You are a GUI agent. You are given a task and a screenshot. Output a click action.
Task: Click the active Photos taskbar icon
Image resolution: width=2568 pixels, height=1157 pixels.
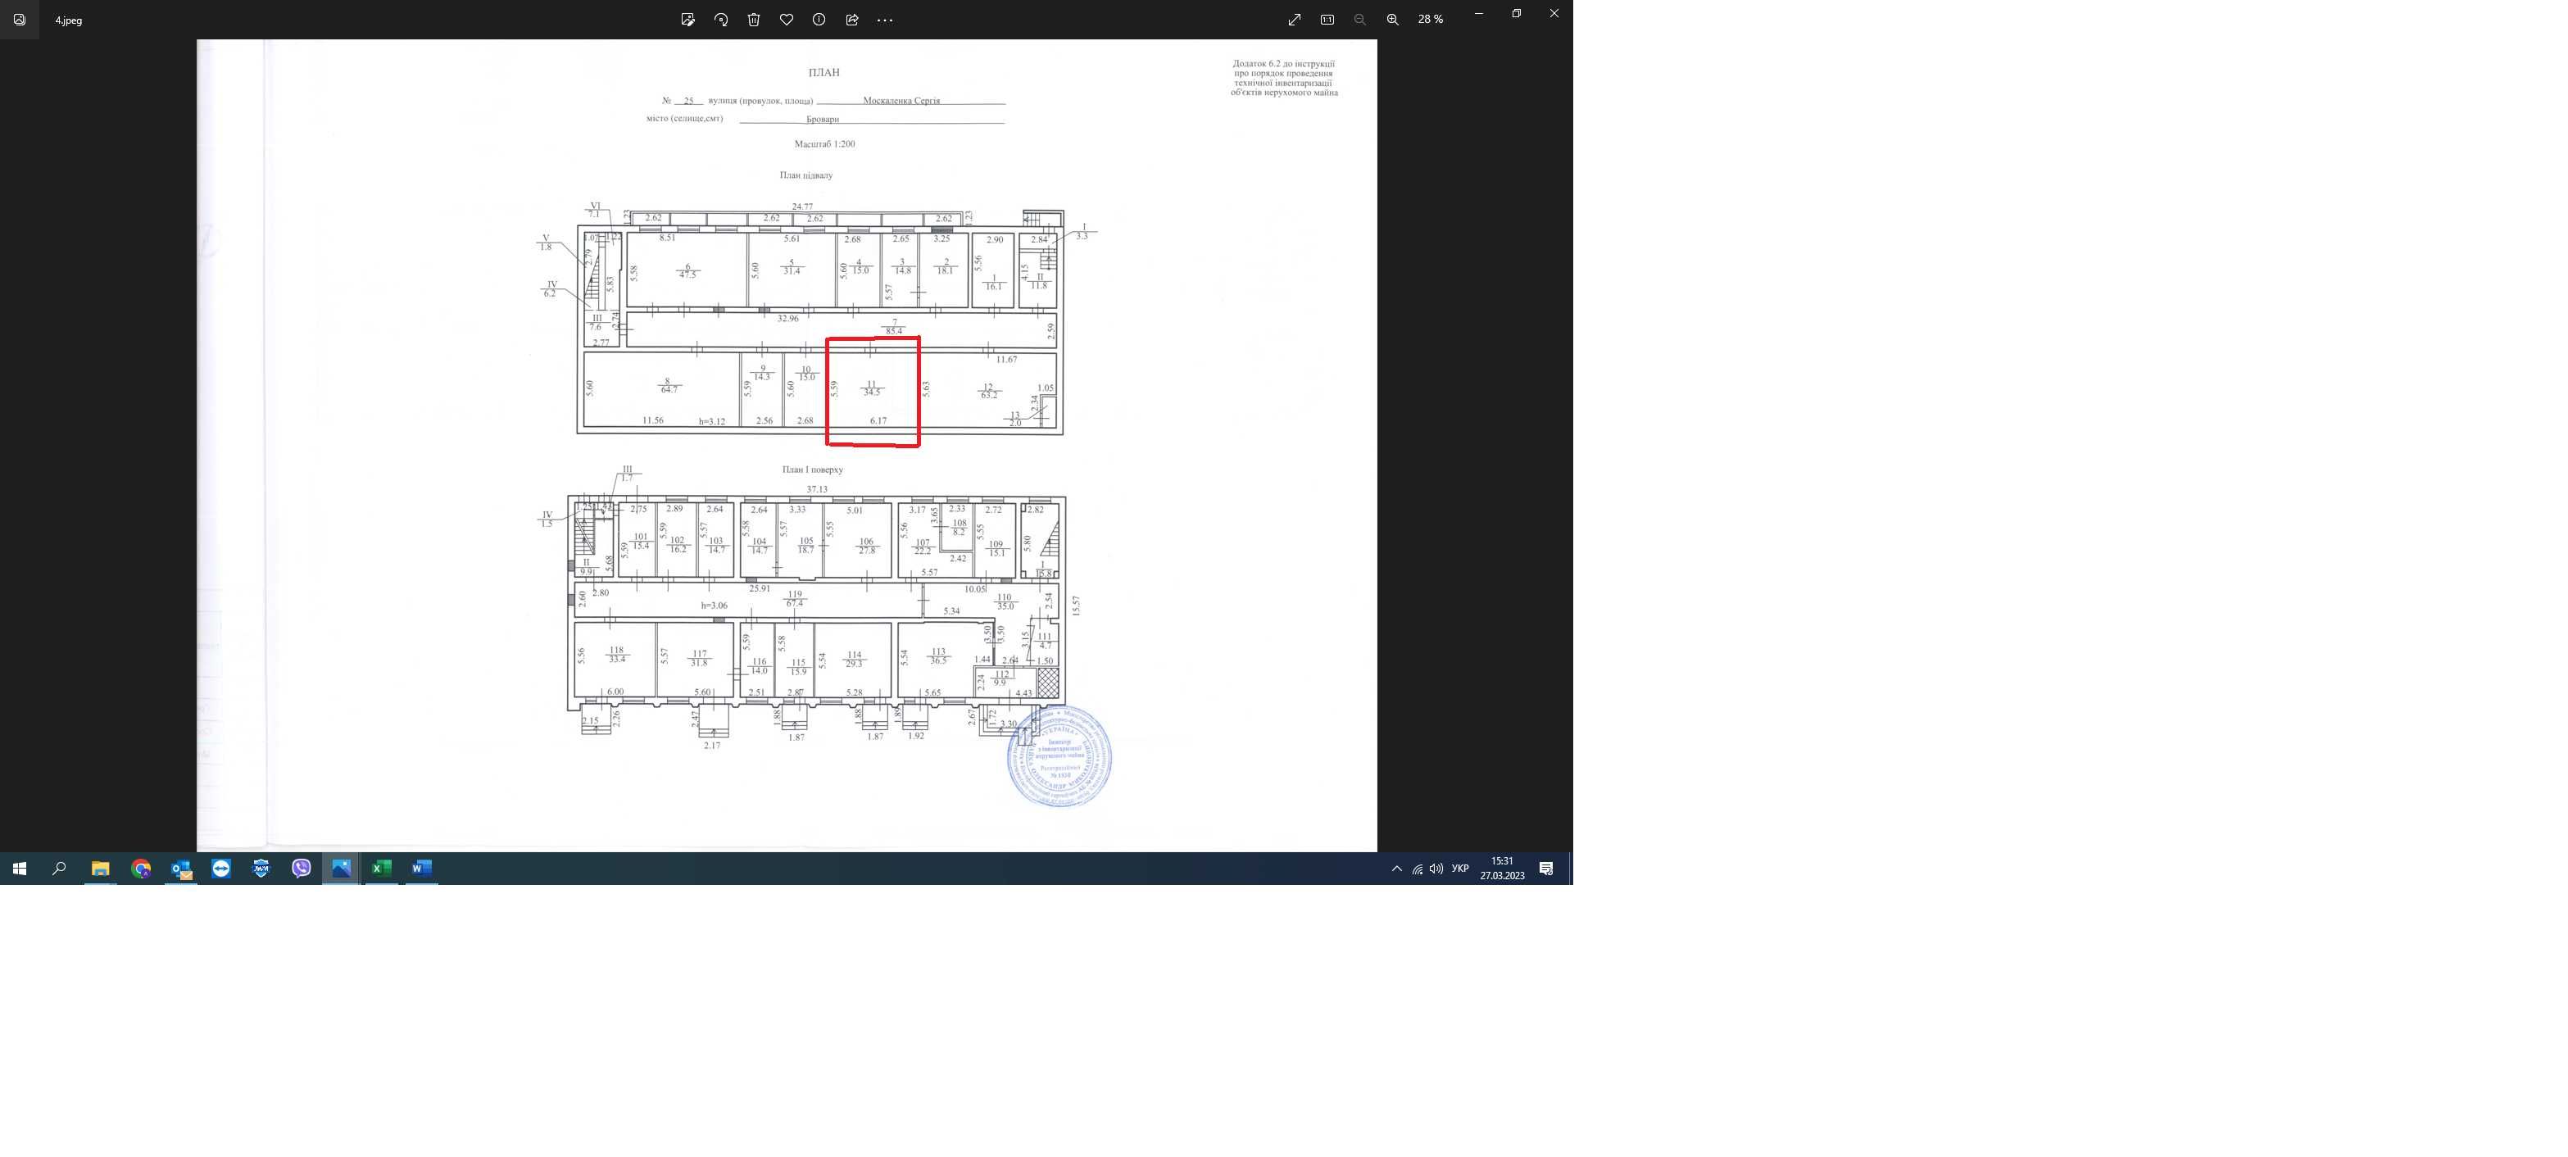(x=341, y=869)
